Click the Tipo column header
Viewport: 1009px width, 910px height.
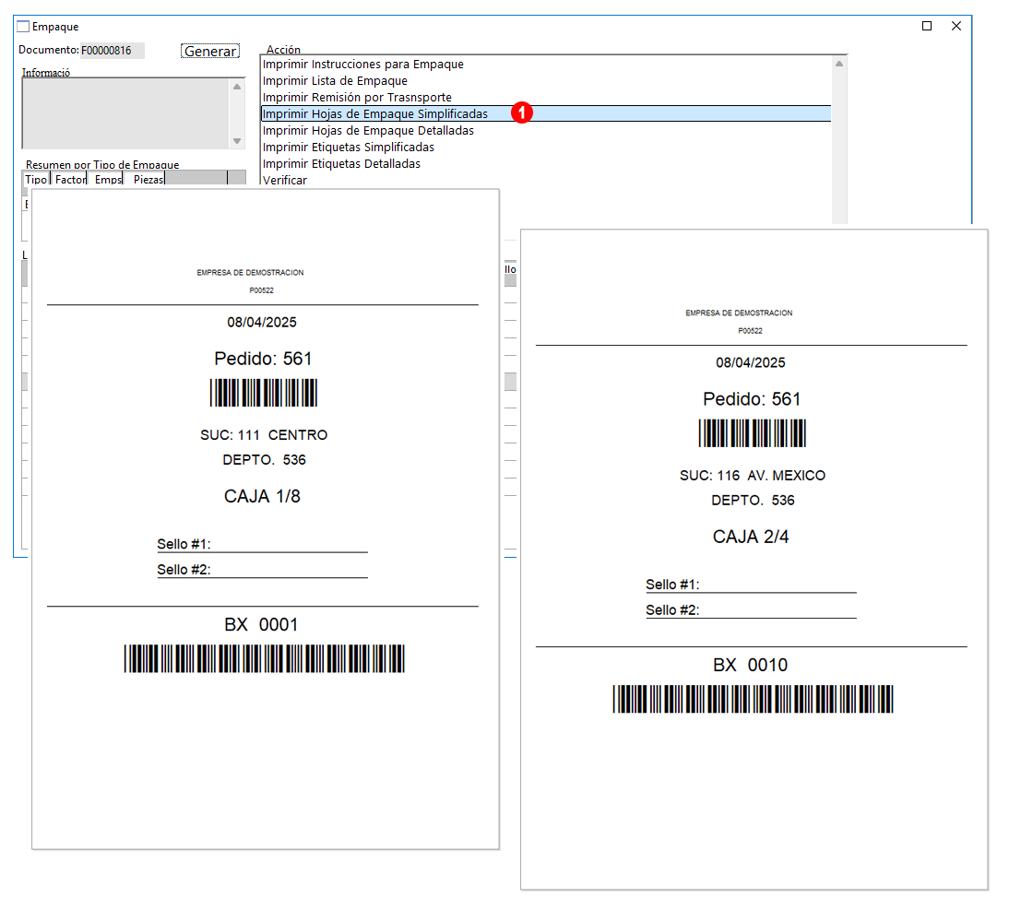[x=36, y=180]
